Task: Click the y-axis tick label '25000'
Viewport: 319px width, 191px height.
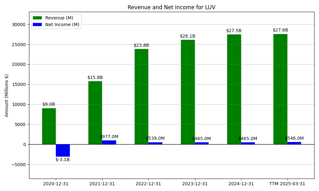Action: tap(19, 45)
